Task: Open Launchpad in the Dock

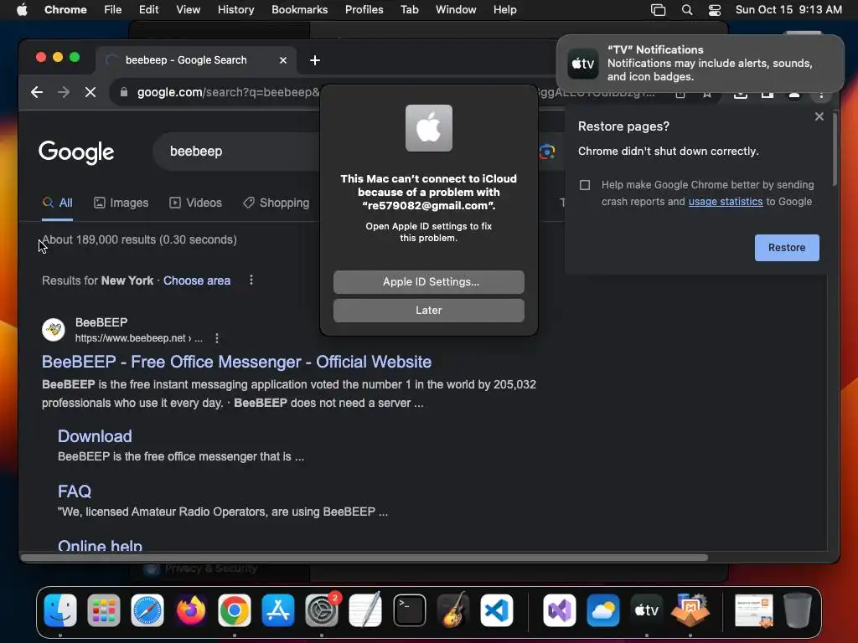Action: (x=103, y=610)
